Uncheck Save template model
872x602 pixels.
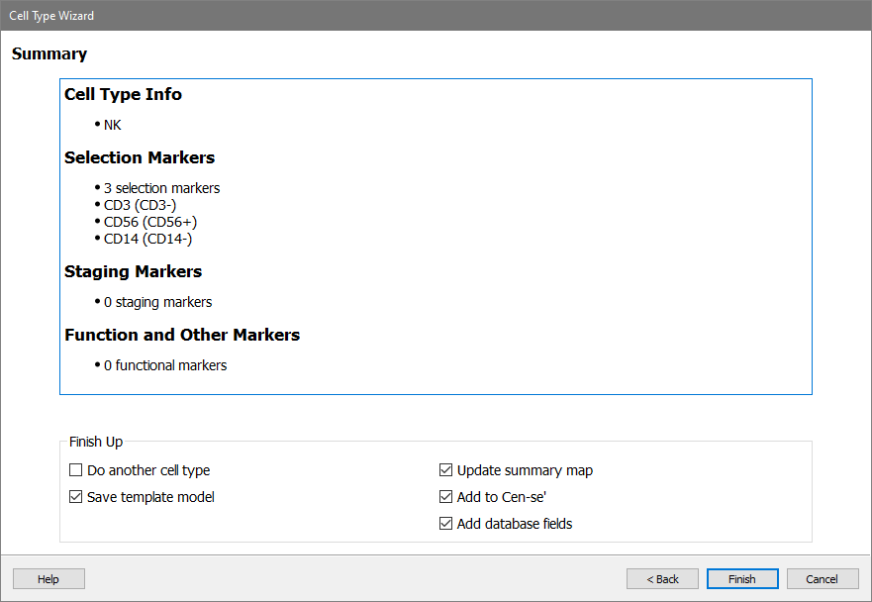click(76, 497)
